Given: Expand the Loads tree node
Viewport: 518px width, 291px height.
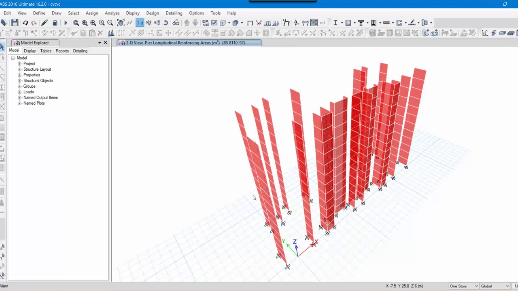Looking at the screenshot, I should tap(19, 92).
